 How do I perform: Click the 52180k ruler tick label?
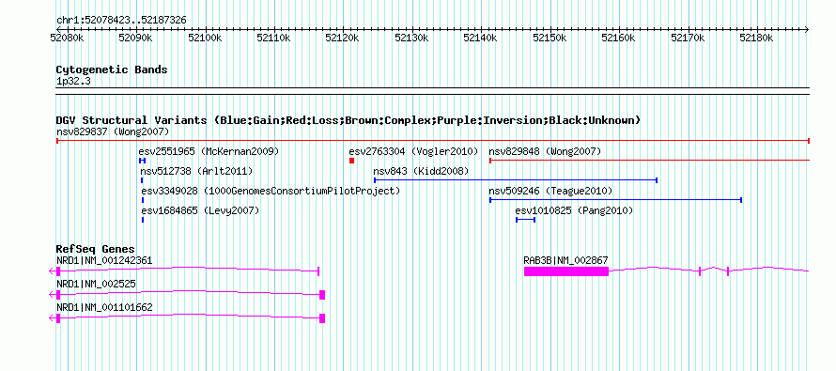click(x=756, y=38)
